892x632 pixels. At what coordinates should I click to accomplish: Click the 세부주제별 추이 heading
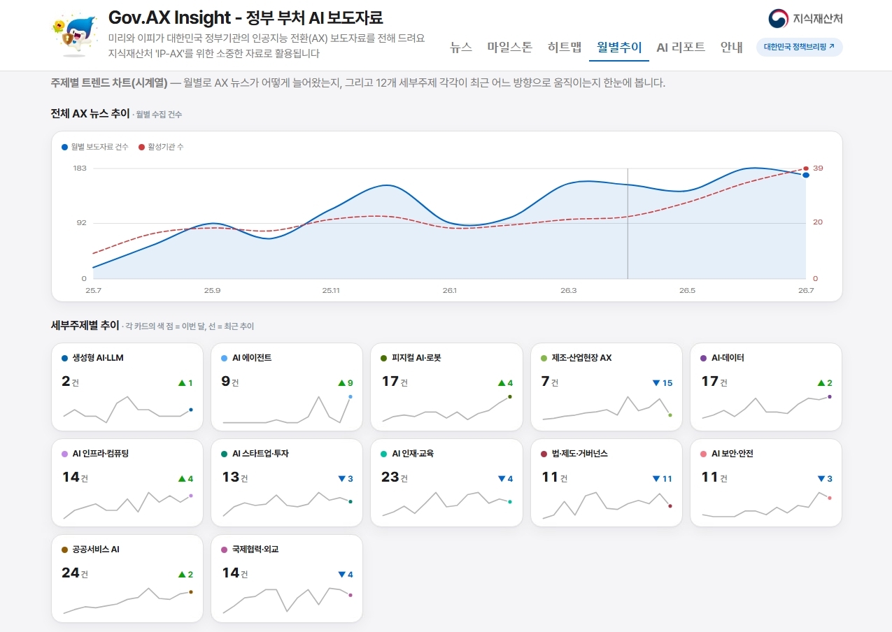(x=85, y=325)
